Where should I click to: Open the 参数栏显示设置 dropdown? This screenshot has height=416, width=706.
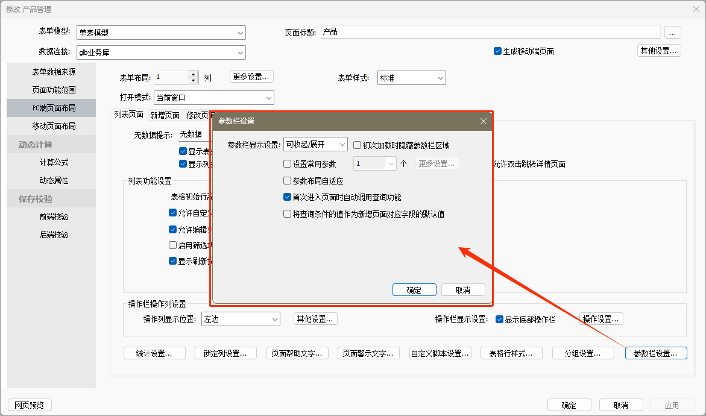[315, 145]
